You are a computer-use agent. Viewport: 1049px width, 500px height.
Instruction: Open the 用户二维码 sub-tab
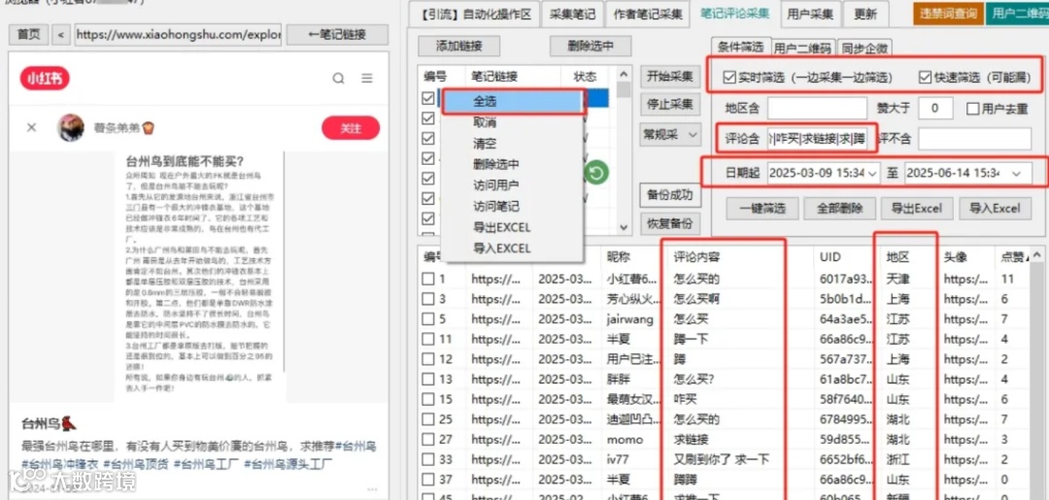tap(803, 48)
